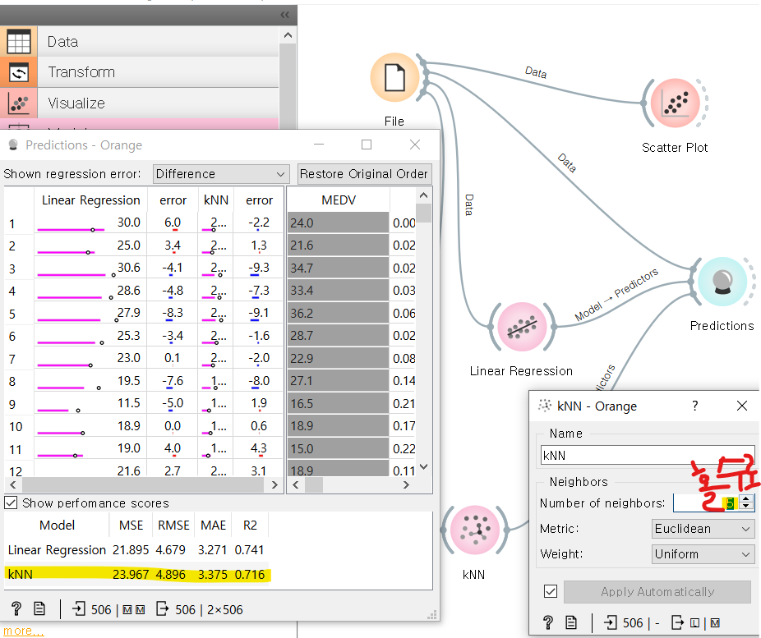Toggle Show performance scores checkbox
The height and width of the screenshot is (638, 761).
click(x=11, y=503)
